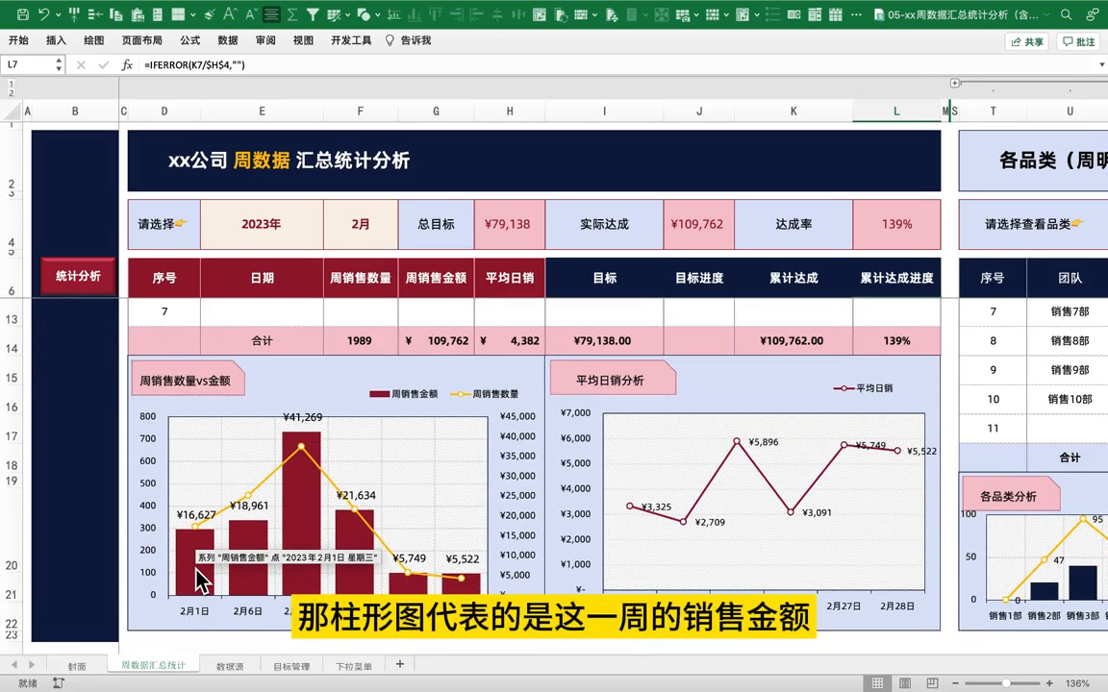Click the Name Box showing L7
This screenshot has width=1108, height=692.
click(27, 64)
